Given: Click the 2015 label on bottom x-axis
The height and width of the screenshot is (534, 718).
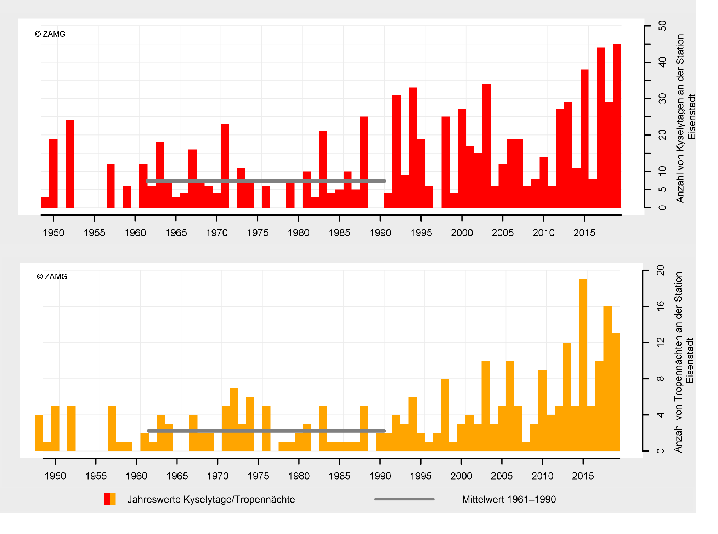Looking at the screenshot, I should (583, 476).
